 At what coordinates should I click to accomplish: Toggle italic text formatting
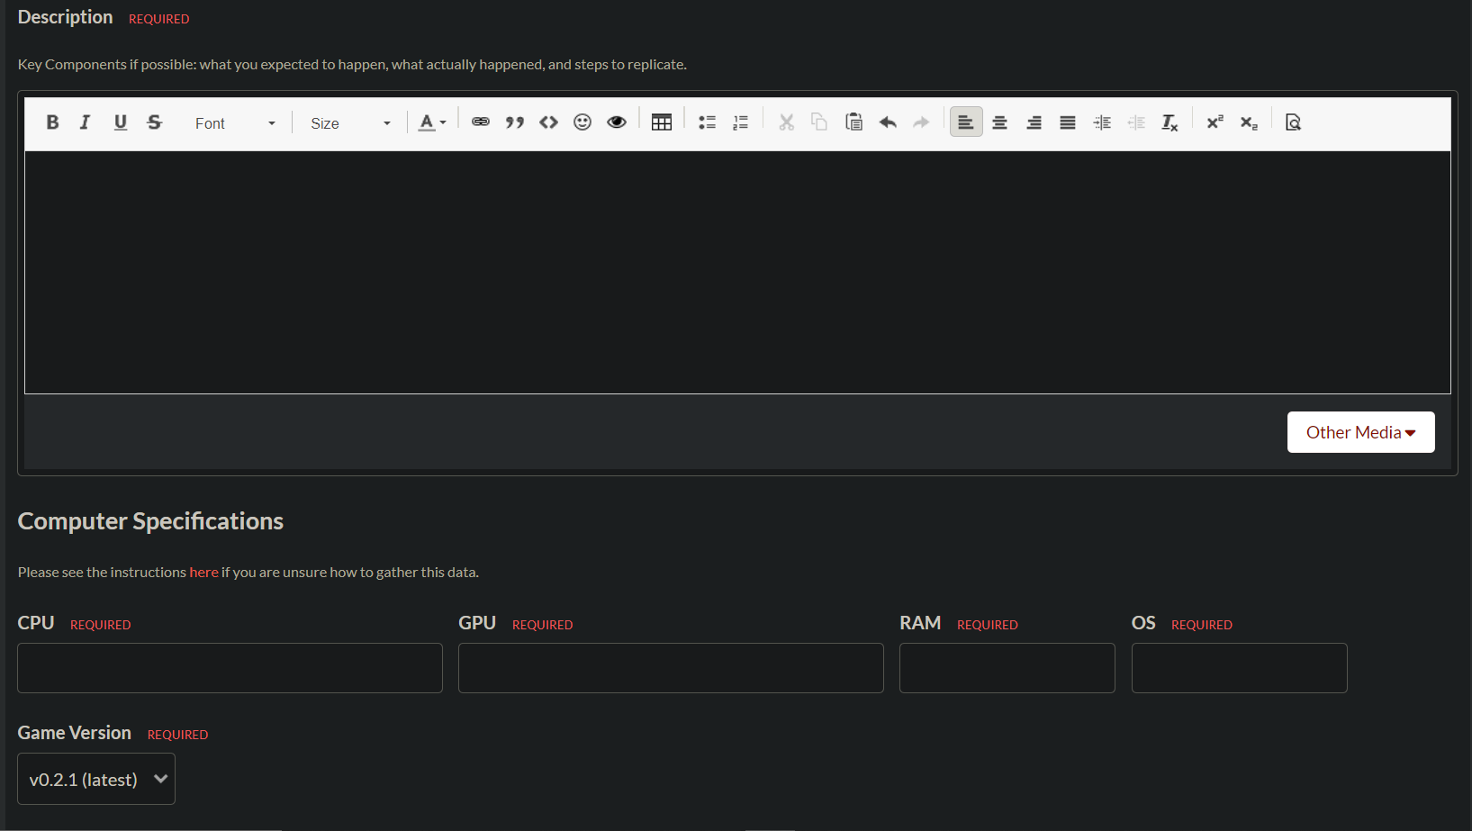(86, 122)
